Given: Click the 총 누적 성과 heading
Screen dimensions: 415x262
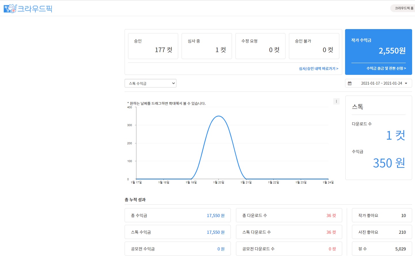Looking at the screenshot, I should [x=135, y=200].
